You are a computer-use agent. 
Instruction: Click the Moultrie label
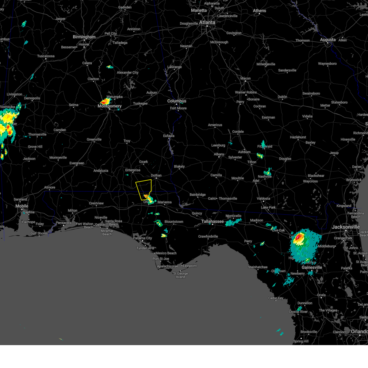[238, 178]
